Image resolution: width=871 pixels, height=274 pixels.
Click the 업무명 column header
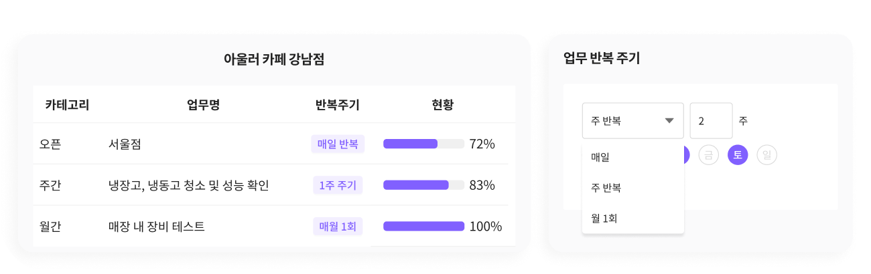[203, 105]
